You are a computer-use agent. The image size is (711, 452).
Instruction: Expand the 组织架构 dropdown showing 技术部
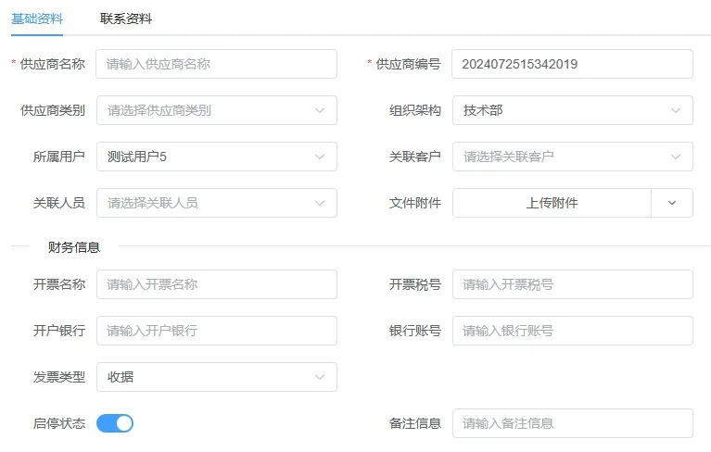point(573,110)
